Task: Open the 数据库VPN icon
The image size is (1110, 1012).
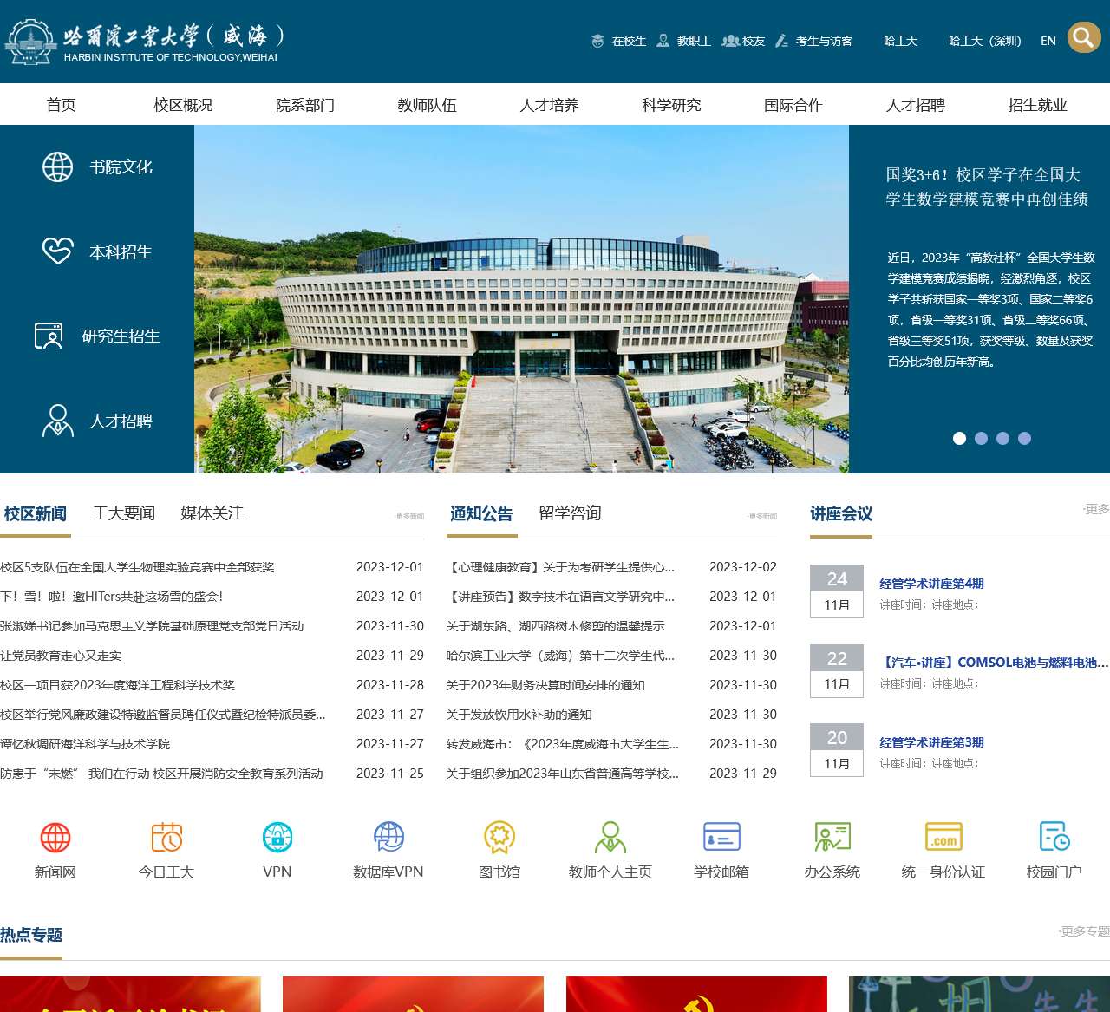Action: tap(388, 838)
